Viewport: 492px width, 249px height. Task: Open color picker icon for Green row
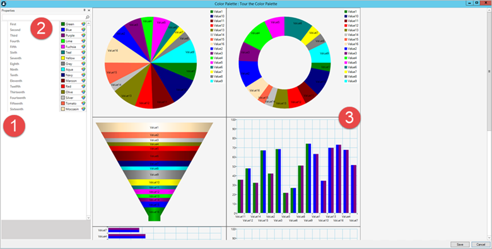click(x=83, y=24)
